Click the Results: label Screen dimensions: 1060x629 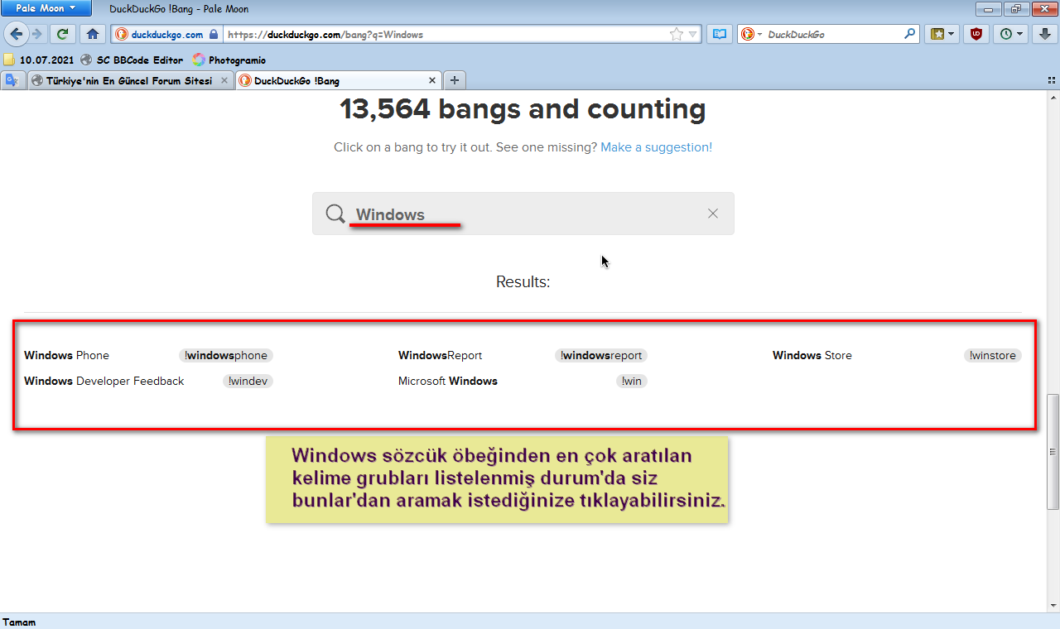click(523, 281)
